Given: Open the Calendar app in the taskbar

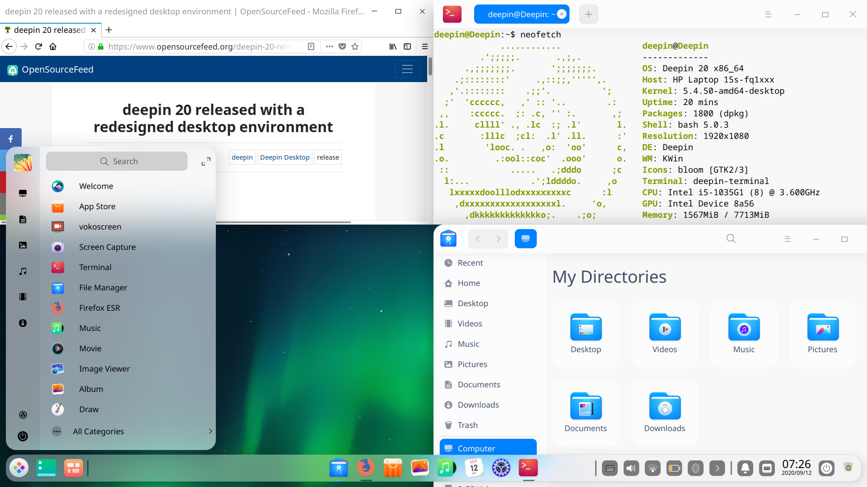Looking at the screenshot, I should [474, 468].
